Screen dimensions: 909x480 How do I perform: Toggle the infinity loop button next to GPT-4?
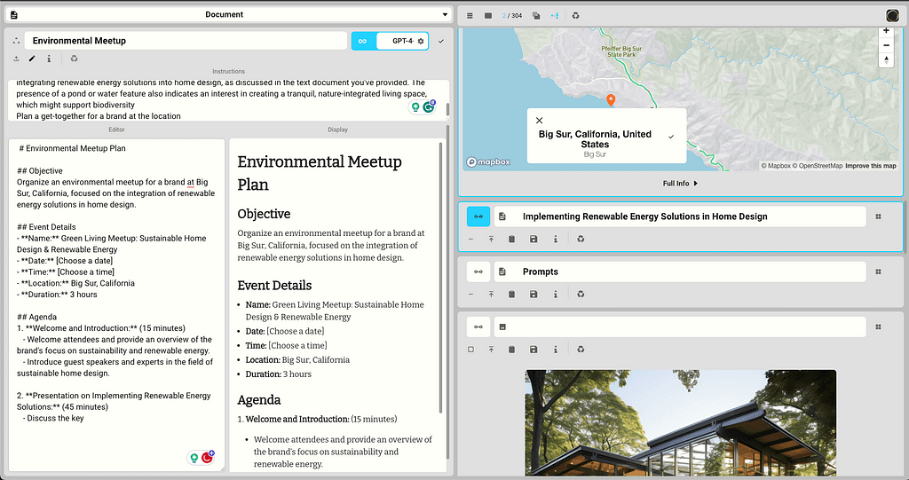click(x=363, y=41)
